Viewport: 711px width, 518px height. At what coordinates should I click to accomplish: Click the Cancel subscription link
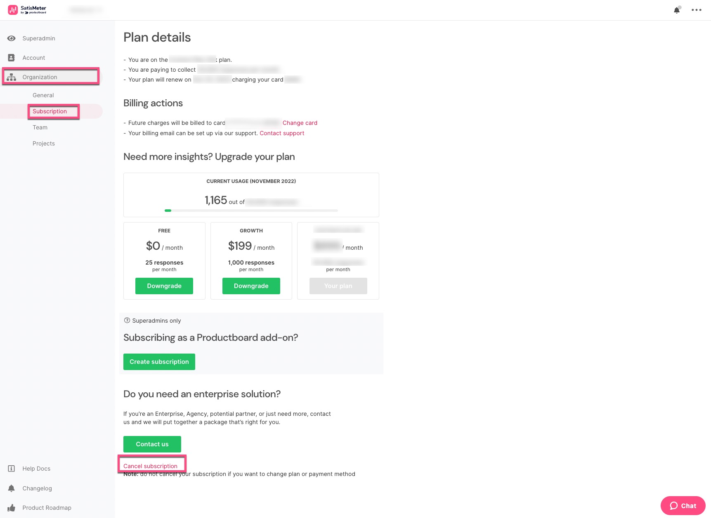click(150, 466)
